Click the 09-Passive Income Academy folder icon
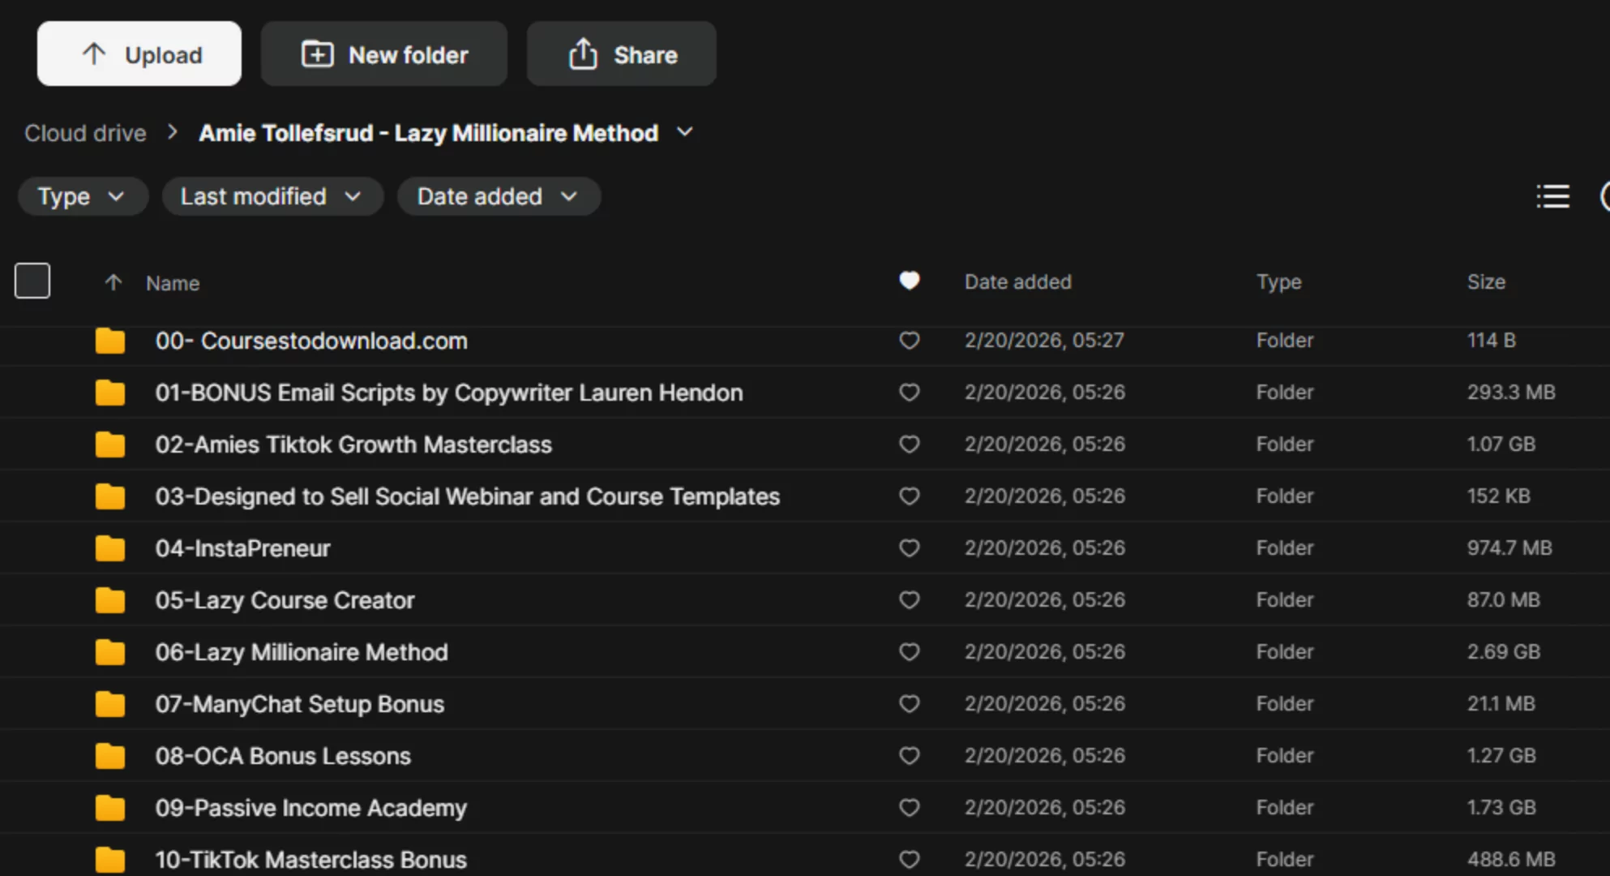 click(x=110, y=808)
